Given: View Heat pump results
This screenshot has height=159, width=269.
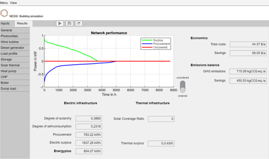Looking at the screenshot, I should tap(15, 71).
